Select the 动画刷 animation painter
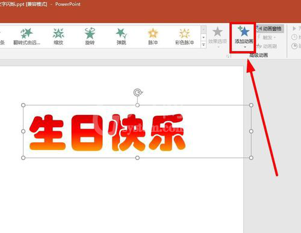The width and height of the screenshot is (301, 233). pos(267,46)
